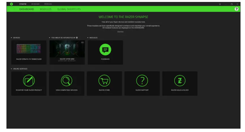Click the Razer logo icon in title bar
This screenshot has height=132, width=245.
point(12,4)
